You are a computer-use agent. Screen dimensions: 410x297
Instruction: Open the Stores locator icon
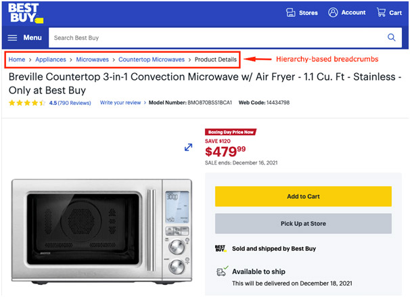tap(291, 13)
